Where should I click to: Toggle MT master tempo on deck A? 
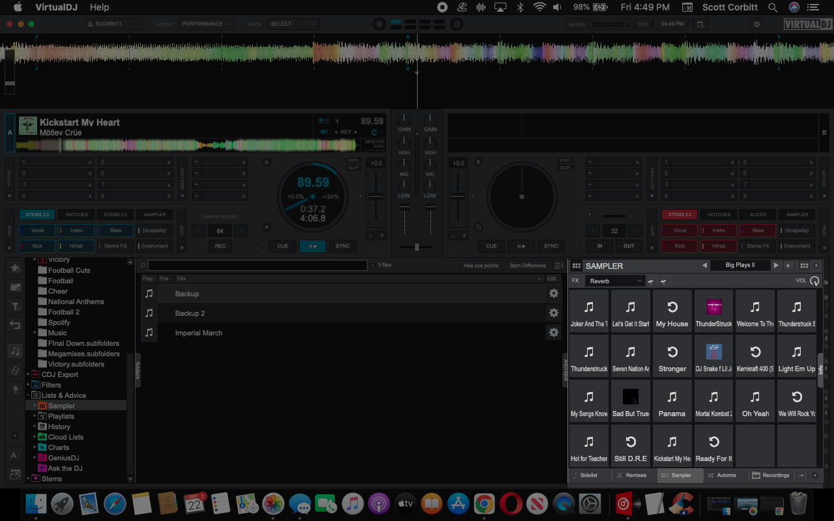pyautogui.click(x=324, y=132)
